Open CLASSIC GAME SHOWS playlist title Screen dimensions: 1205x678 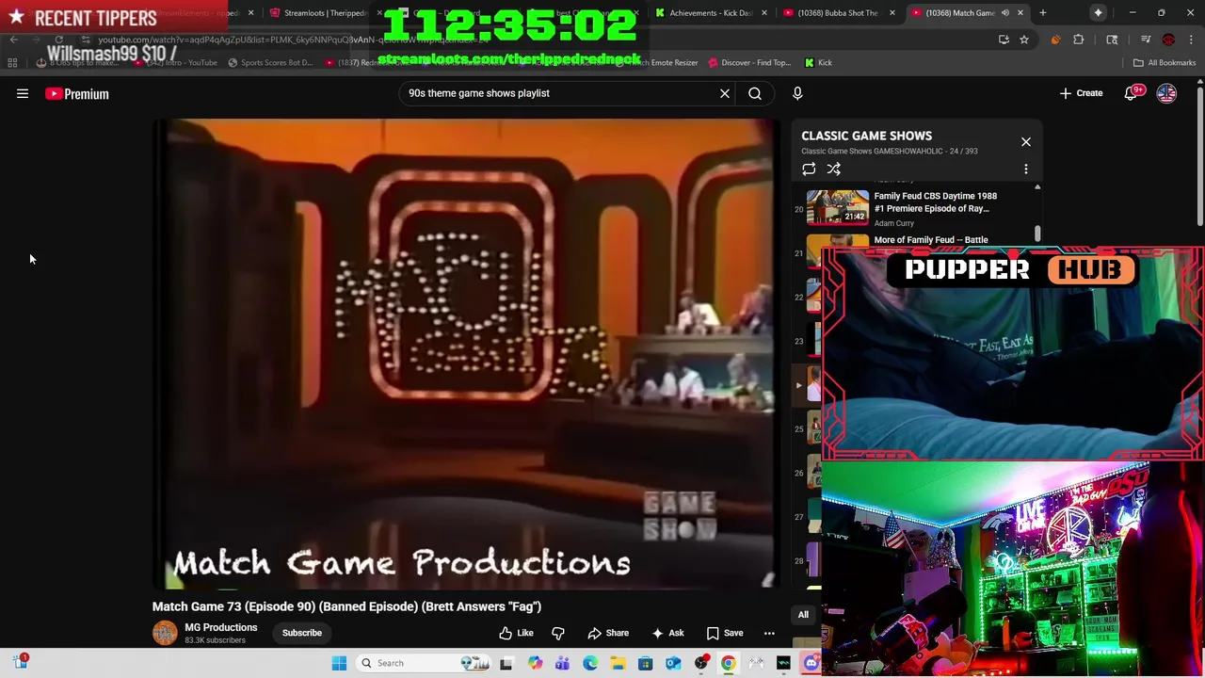(x=866, y=136)
